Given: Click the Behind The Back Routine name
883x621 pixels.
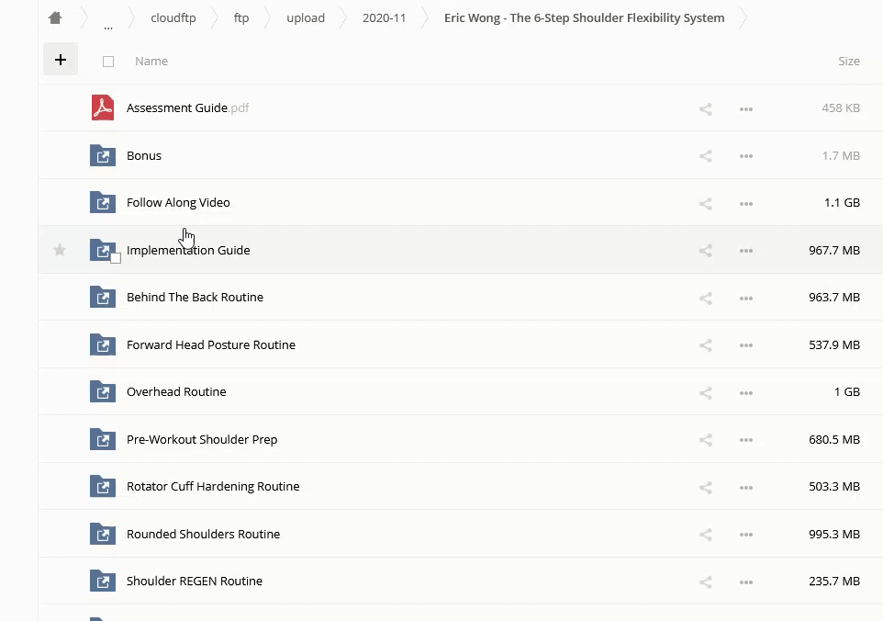Looking at the screenshot, I should click(195, 297).
